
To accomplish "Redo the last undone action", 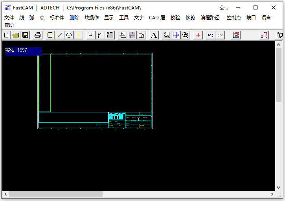I will coord(220,35).
